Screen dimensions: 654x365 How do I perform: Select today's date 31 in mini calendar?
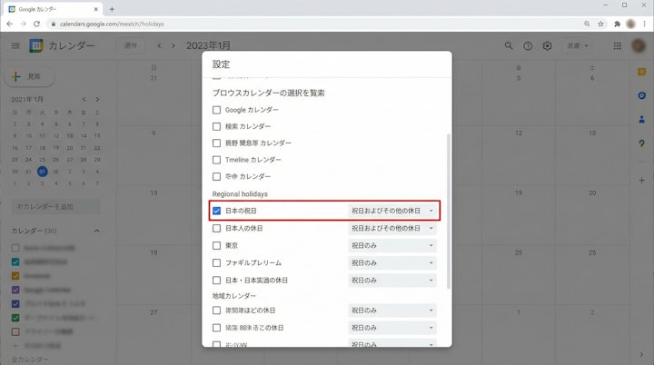[42, 172]
